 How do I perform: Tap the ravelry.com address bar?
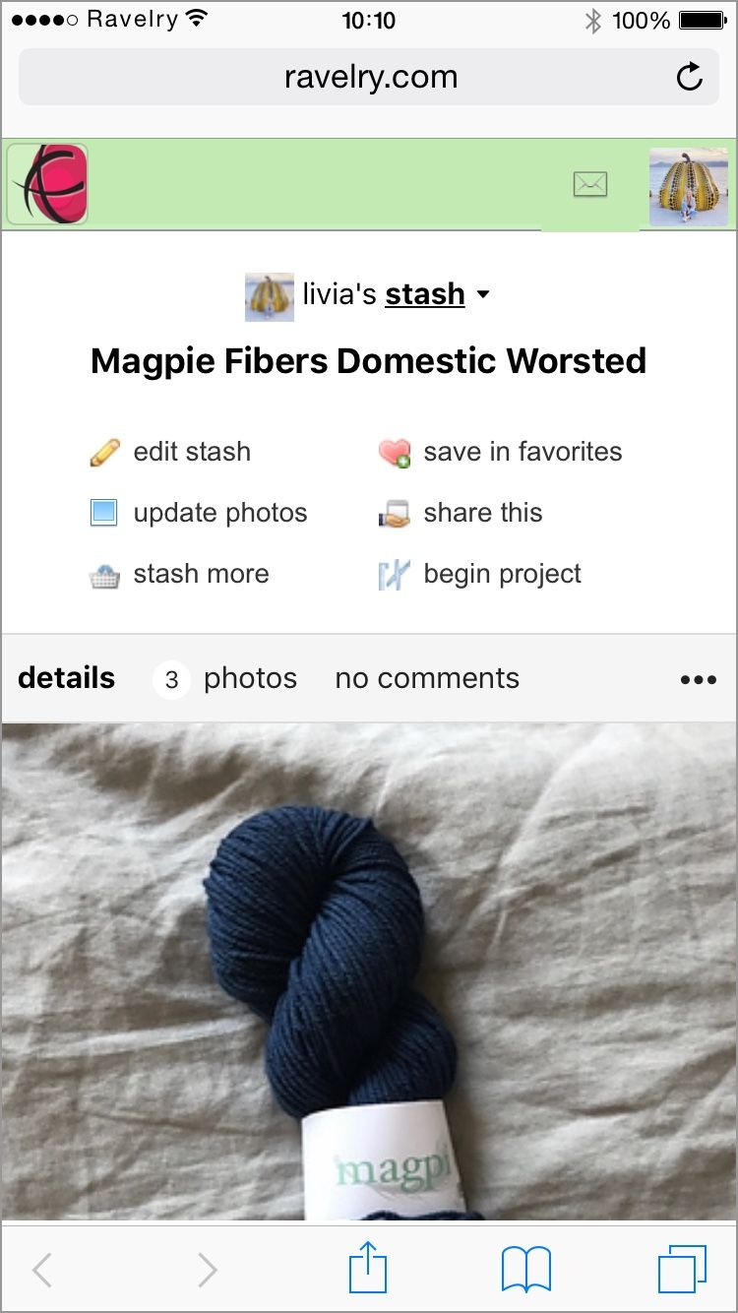[x=370, y=77]
